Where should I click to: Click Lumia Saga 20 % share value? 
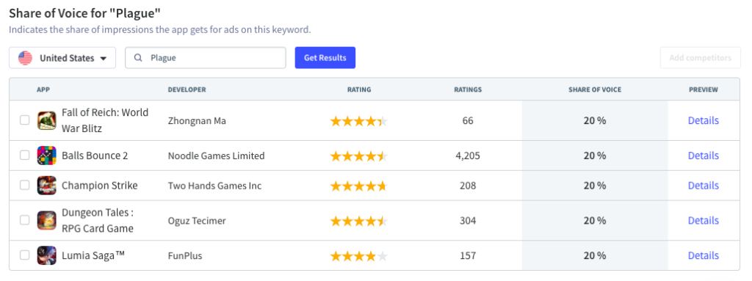pos(595,255)
